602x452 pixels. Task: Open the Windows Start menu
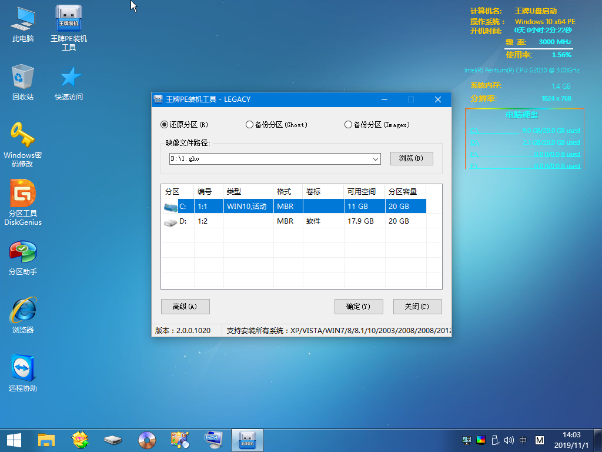(14, 440)
